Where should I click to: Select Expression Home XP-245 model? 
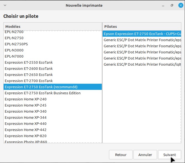click(53, 105)
